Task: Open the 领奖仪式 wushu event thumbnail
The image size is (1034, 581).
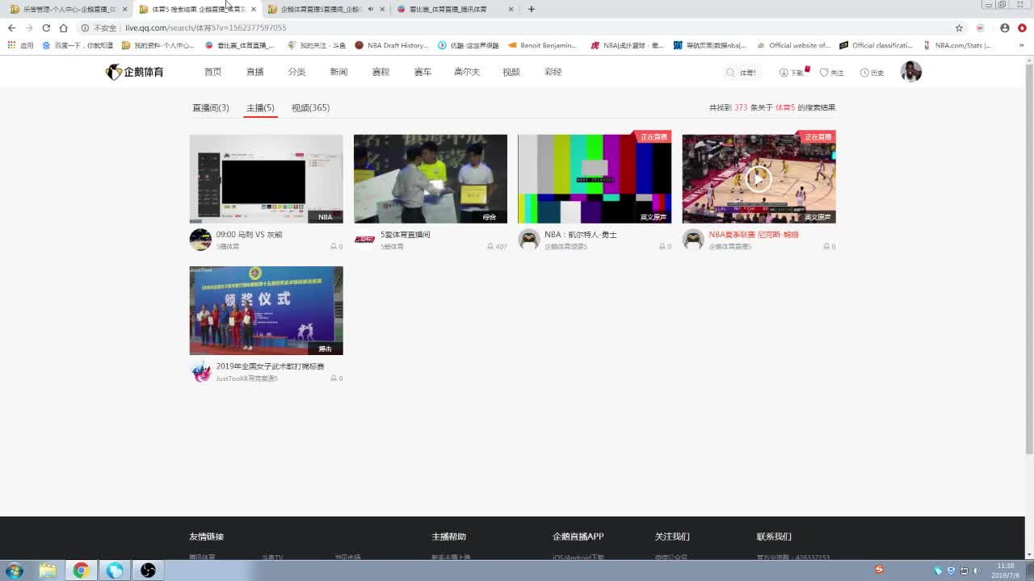Action: [266, 310]
